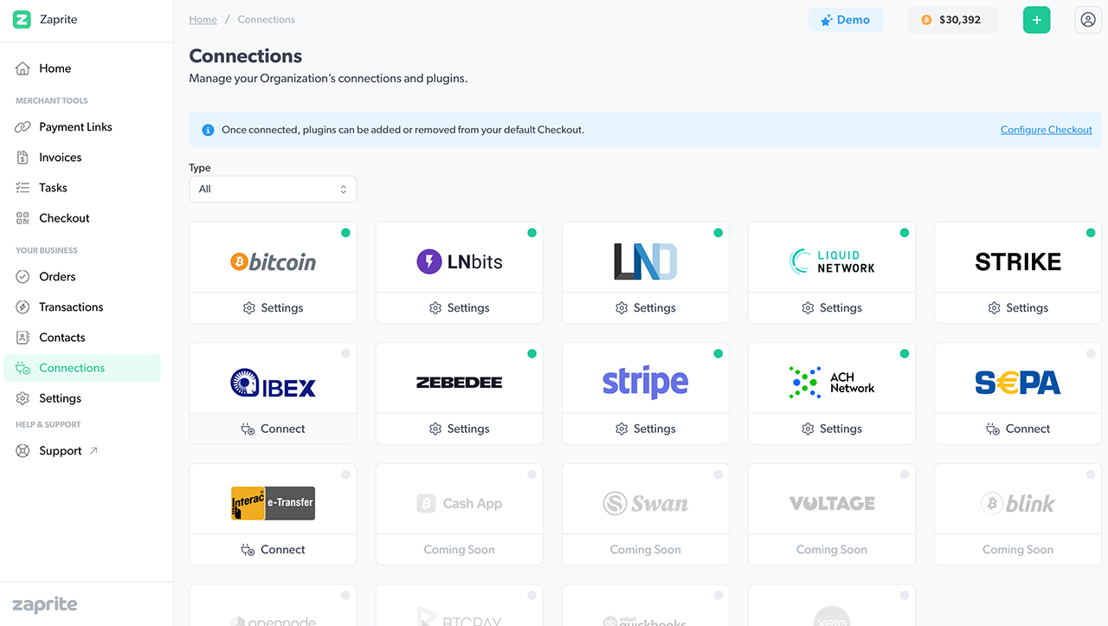Open the Checkout page from sidebar
Screen dimensions: 1108x626
[82, 218]
